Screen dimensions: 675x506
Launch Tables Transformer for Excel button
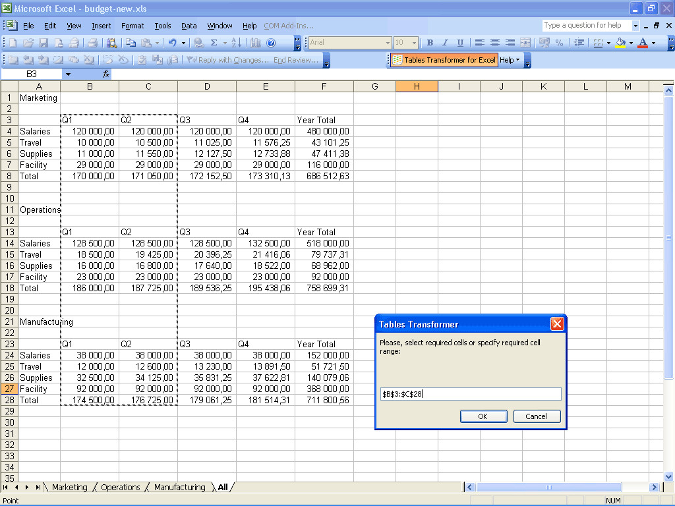[444, 60]
